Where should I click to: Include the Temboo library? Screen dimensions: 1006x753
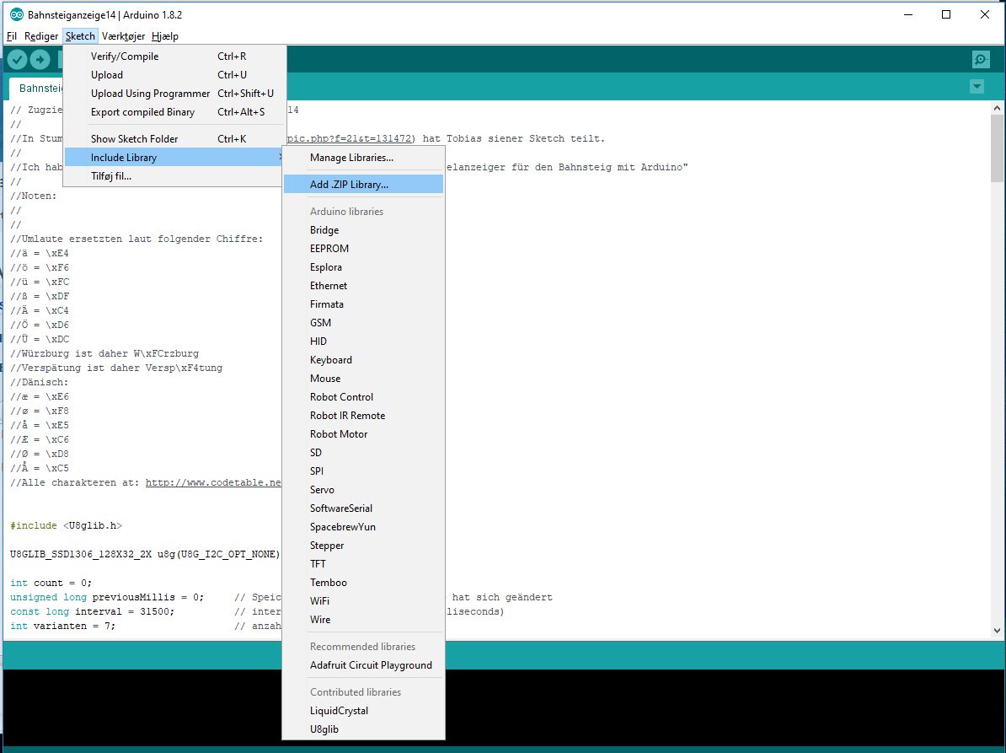(363, 583)
